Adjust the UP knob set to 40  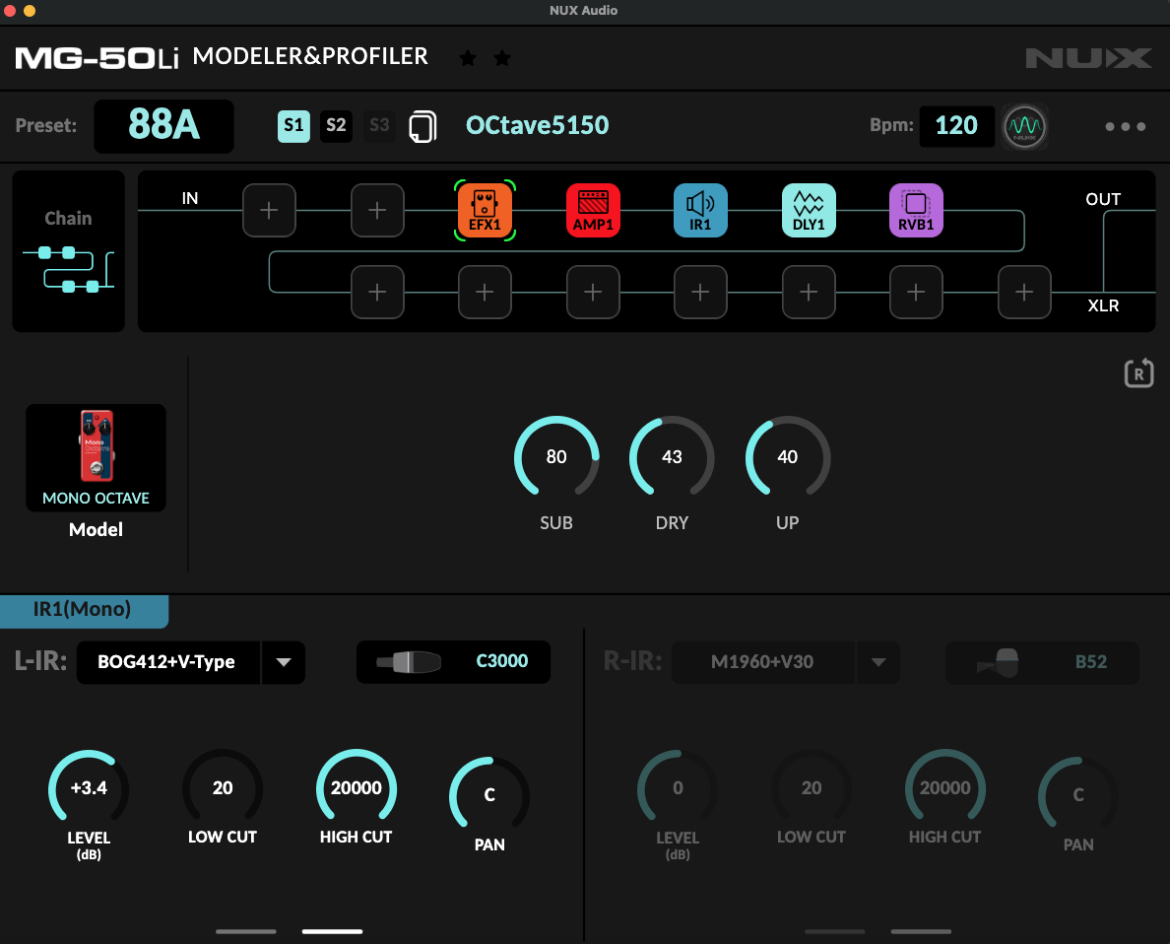787,457
